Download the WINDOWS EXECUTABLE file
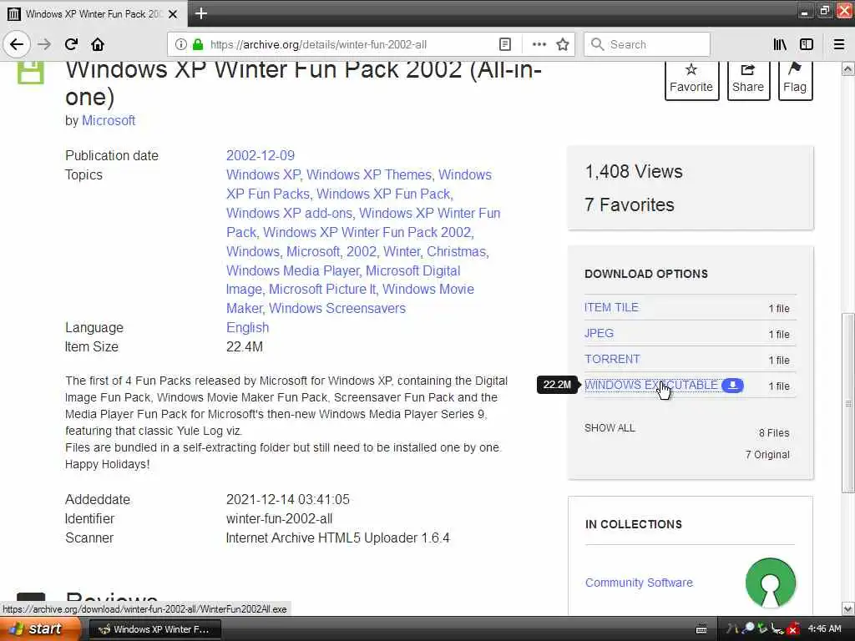This screenshot has height=641, width=855. 651,385
